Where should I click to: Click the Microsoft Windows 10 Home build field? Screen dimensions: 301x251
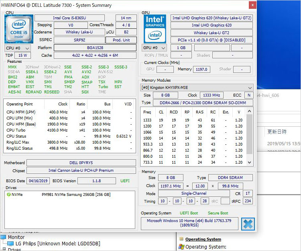click(x=189, y=224)
